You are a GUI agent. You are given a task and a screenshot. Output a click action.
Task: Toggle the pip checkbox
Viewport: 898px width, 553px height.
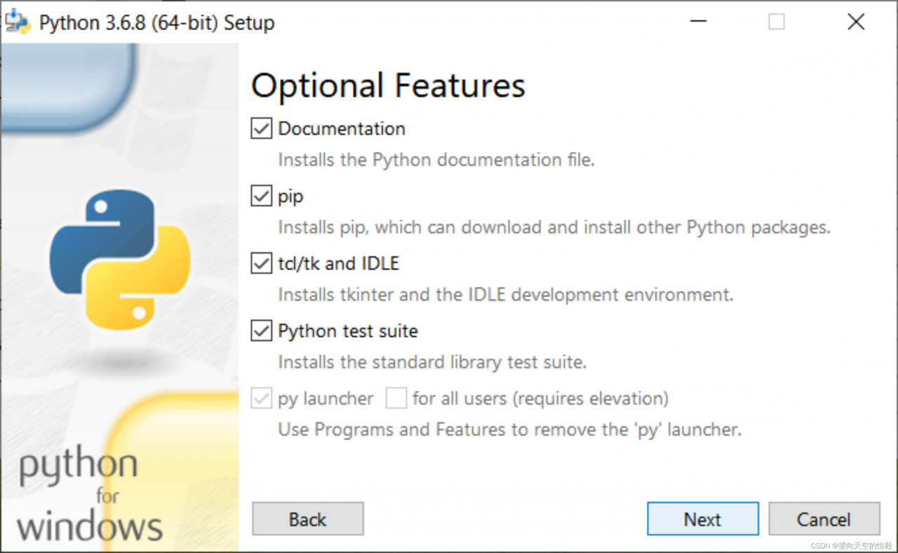[262, 196]
